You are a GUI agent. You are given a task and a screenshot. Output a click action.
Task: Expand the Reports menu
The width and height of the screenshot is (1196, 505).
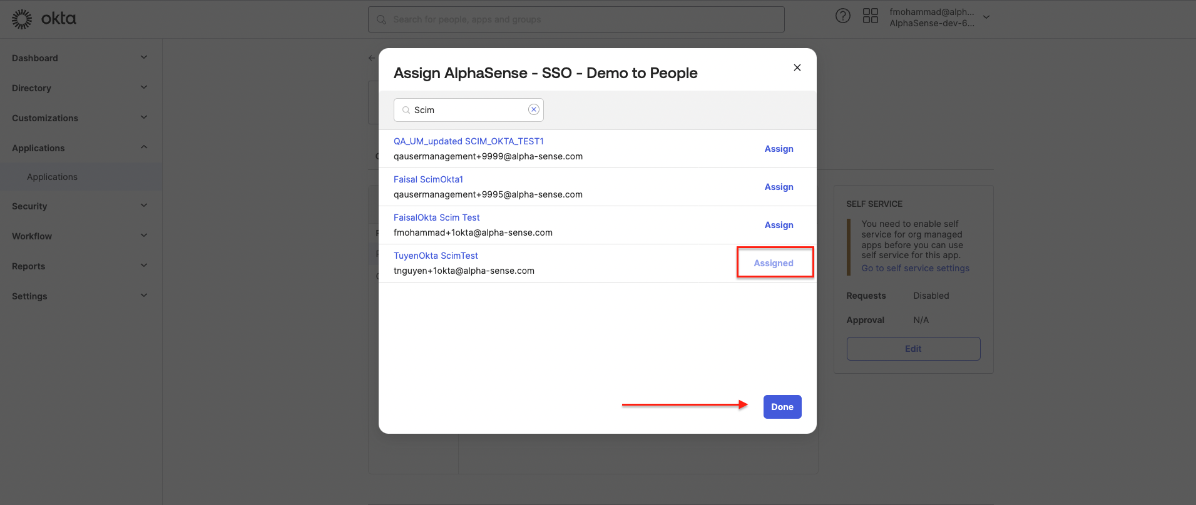click(x=144, y=266)
